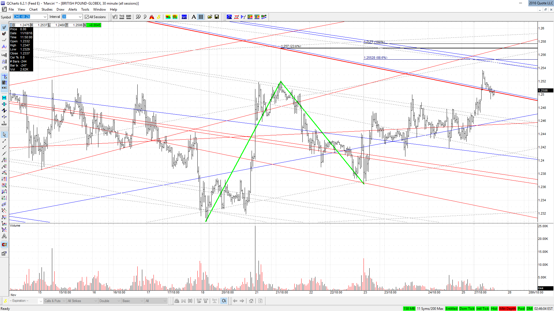Click the back arrow in bottom toolbar

coord(235,301)
